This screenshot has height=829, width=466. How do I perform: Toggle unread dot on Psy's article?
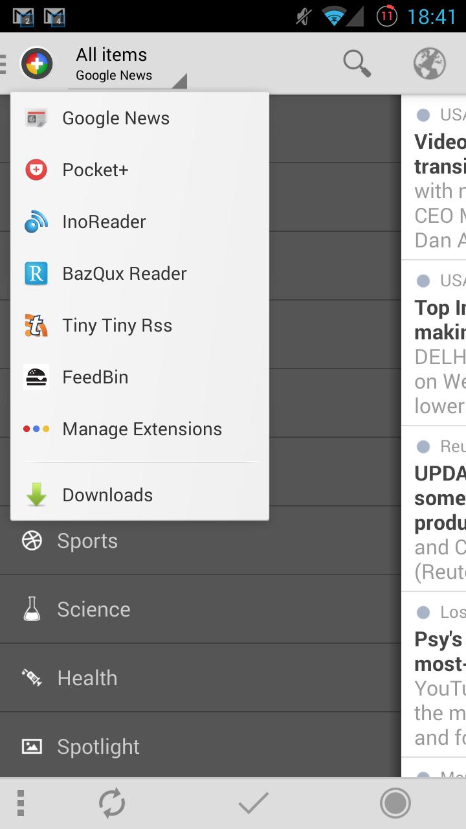point(423,613)
